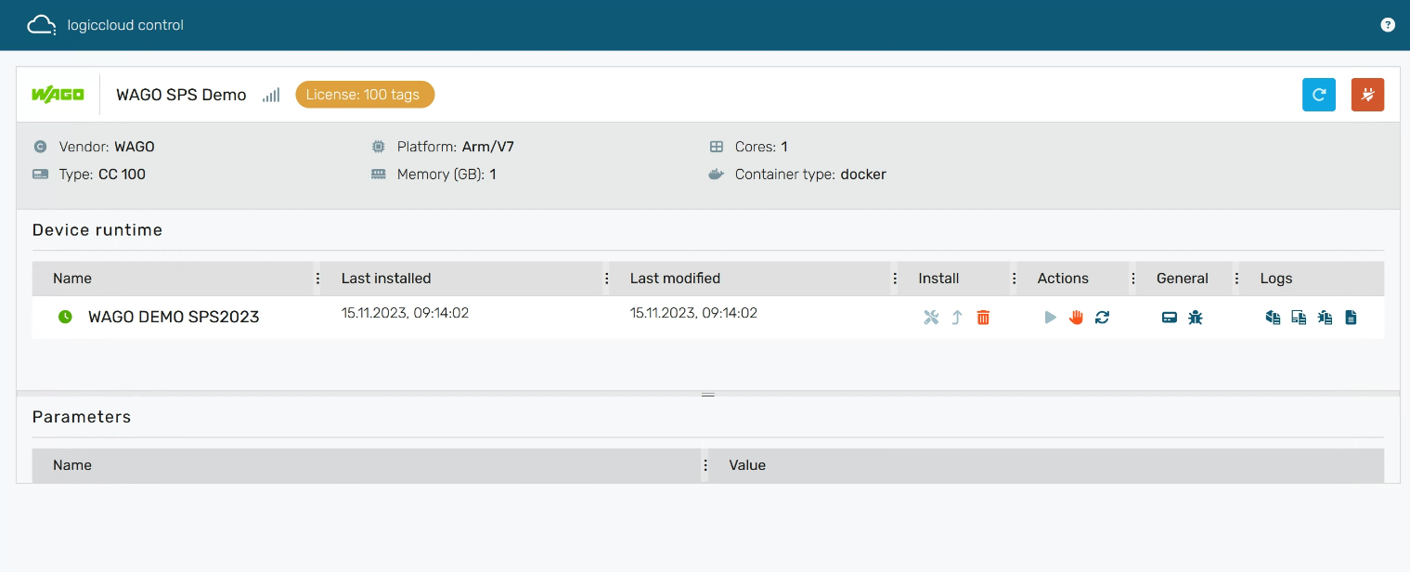This screenshot has width=1410, height=572.
Task: Open the help question mark icon
Action: coord(1388,25)
